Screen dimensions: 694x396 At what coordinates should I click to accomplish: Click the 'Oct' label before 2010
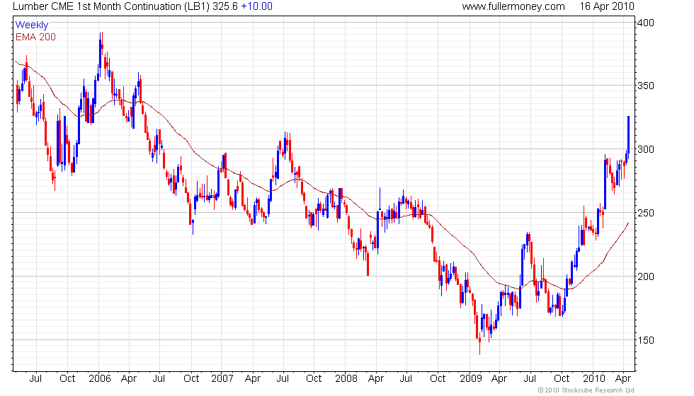562,379
